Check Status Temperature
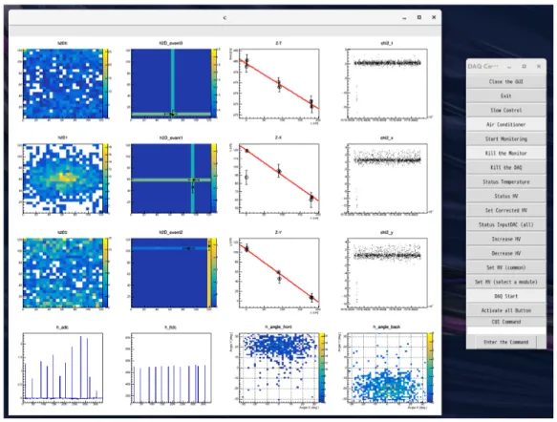 (x=505, y=181)
